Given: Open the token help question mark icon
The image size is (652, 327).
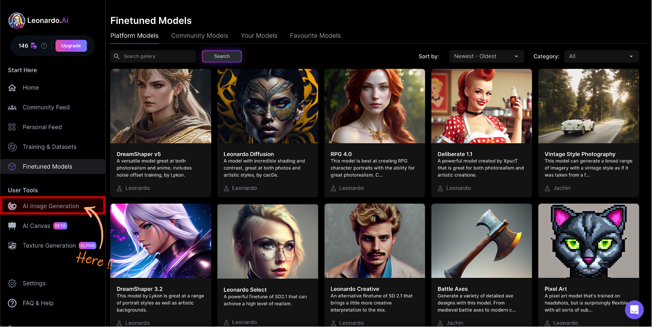Looking at the screenshot, I should (44, 46).
